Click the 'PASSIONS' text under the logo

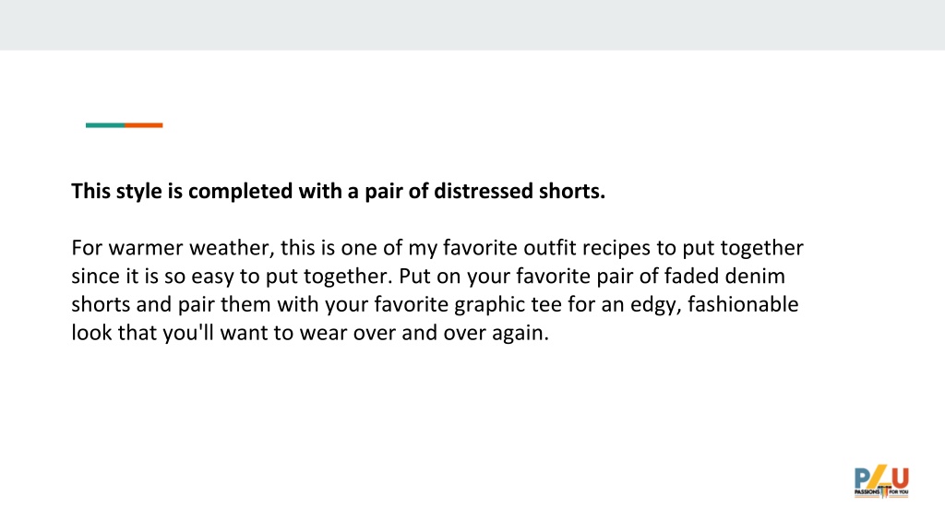tap(867, 492)
